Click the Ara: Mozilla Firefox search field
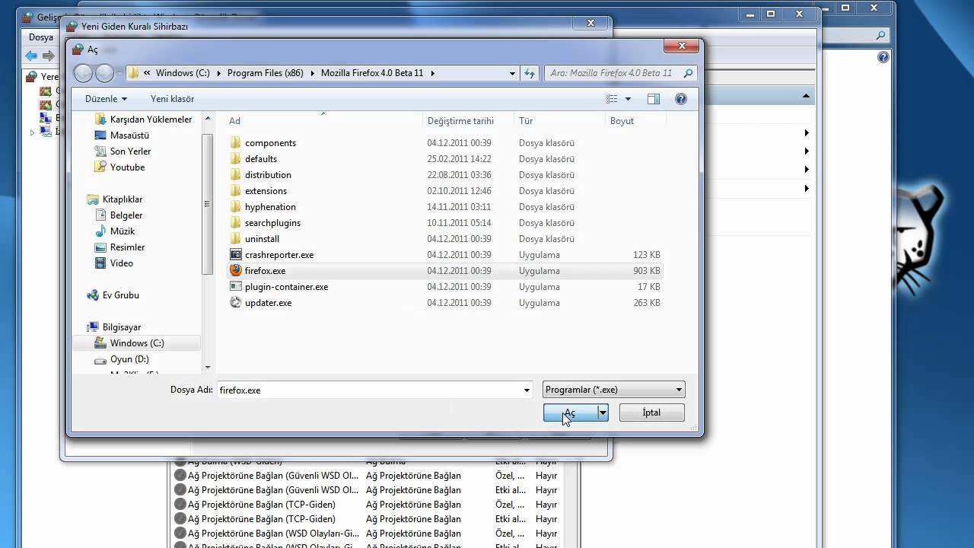Viewport: 974px width, 548px height. (613, 73)
